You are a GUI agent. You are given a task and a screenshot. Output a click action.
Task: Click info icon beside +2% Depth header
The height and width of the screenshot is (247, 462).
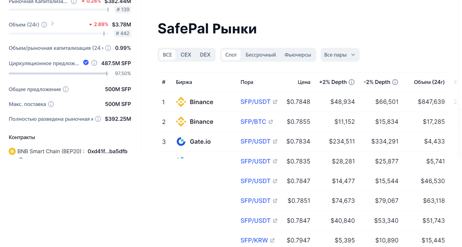[351, 82]
